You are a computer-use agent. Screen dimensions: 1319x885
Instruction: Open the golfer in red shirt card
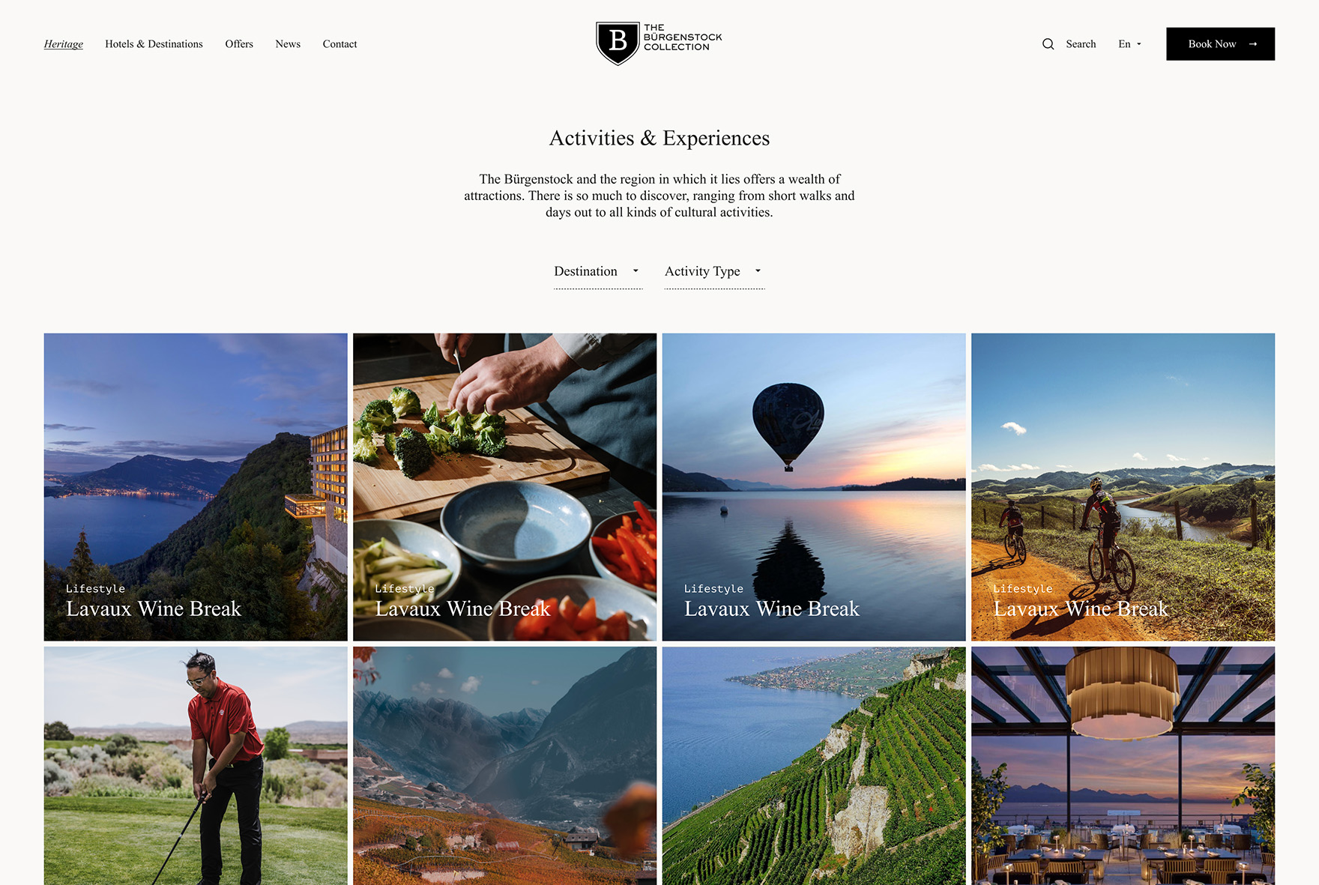[x=196, y=766]
